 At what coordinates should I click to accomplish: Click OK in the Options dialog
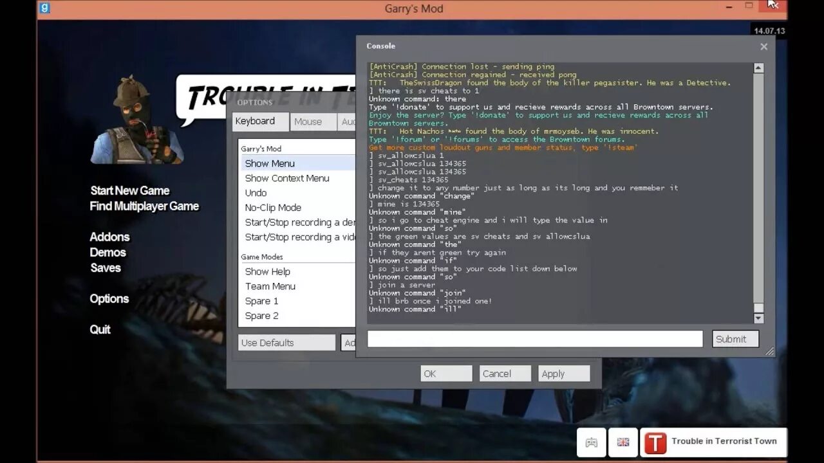(446, 374)
